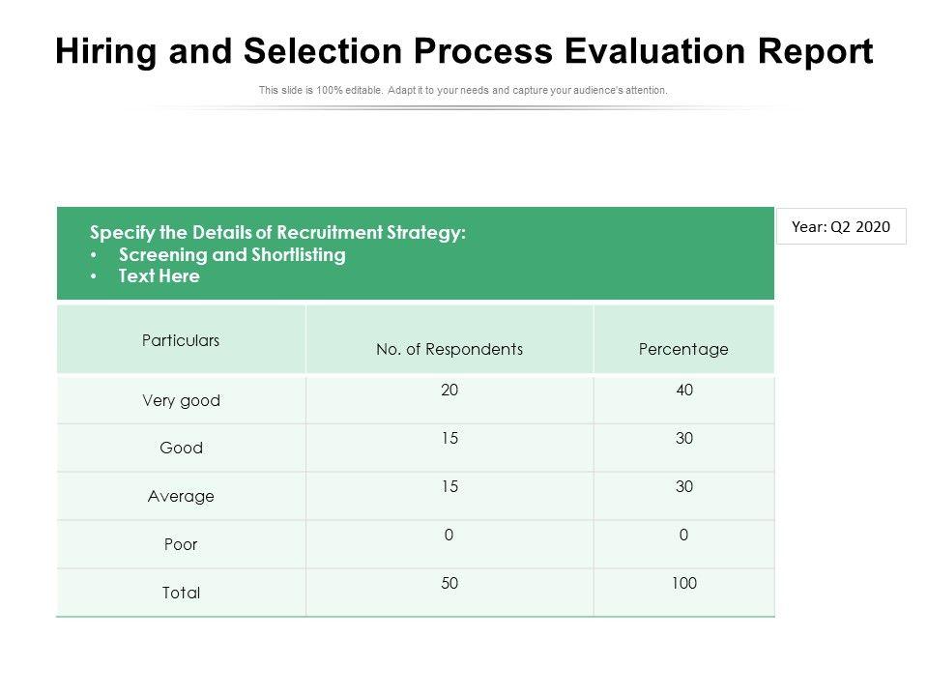
Task: Select 'Specify the Details of Recruitment Strategy' heading
Action: pyautogui.click(x=277, y=233)
